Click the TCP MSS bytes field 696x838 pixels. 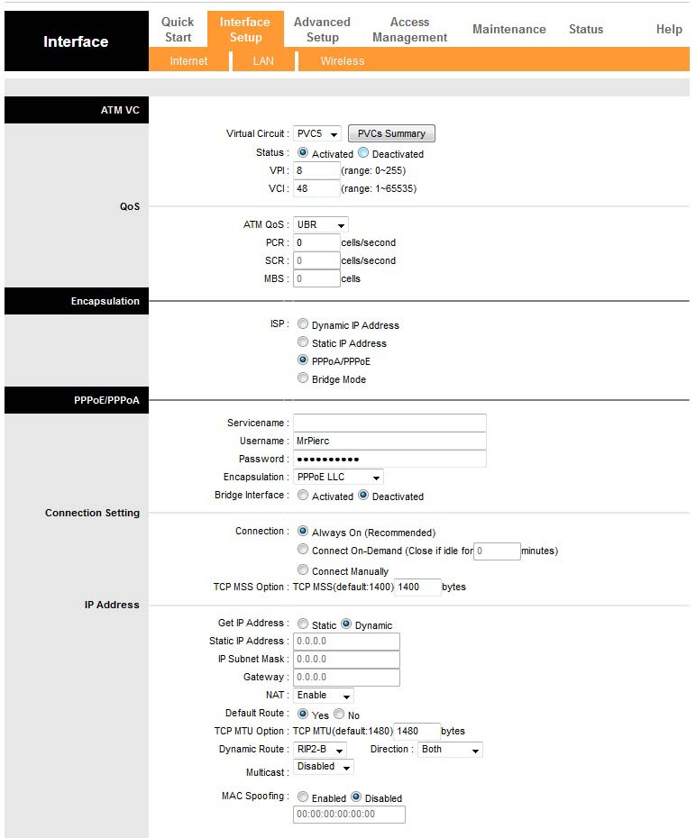(417, 587)
